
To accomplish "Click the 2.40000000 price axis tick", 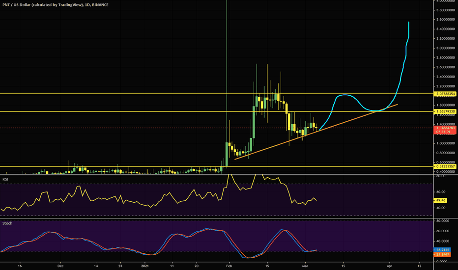I will coord(445,77).
